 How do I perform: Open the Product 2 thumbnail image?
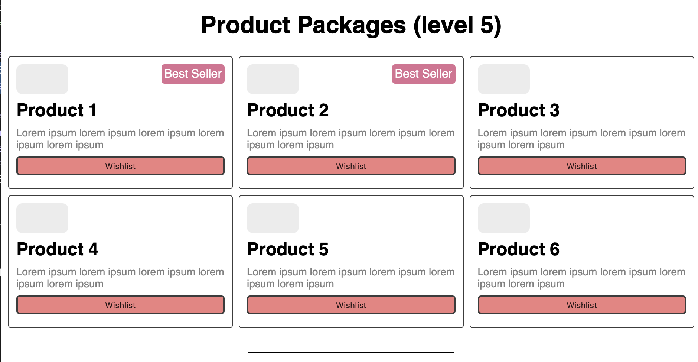tap(273, 79)
